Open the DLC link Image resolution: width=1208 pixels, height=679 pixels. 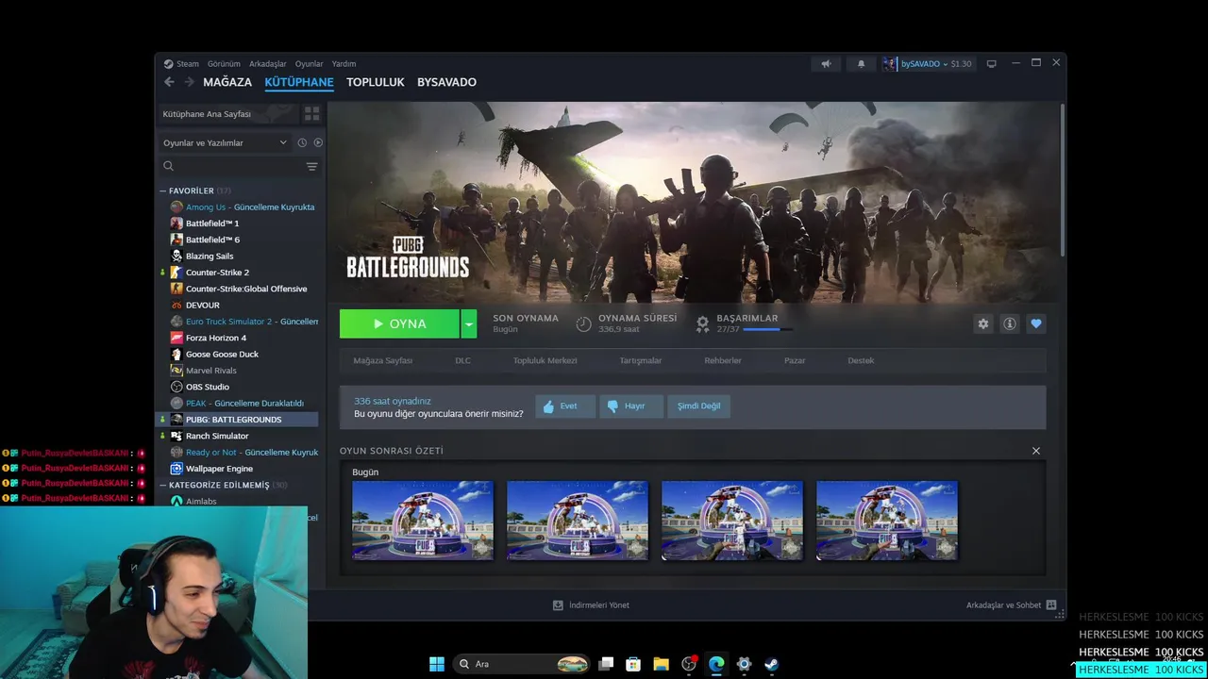coord(462,360)
